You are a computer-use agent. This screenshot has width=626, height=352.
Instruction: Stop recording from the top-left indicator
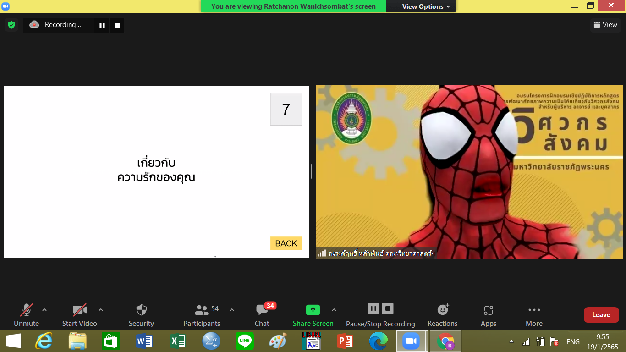tap(117, 25)
